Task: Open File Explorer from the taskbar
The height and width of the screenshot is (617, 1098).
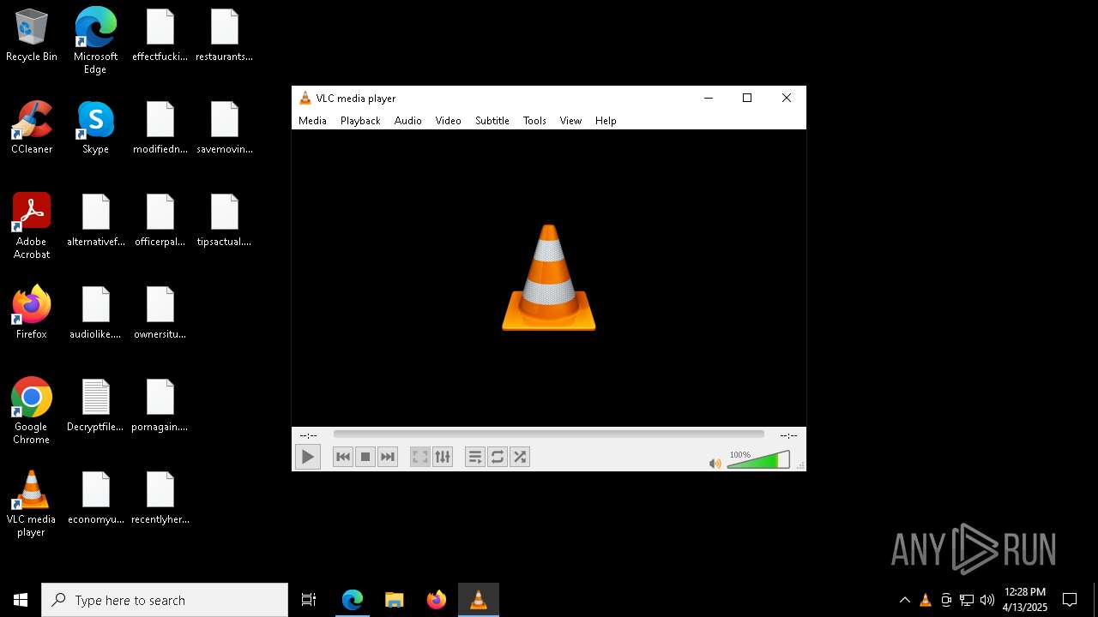Action: coord(395,600)
